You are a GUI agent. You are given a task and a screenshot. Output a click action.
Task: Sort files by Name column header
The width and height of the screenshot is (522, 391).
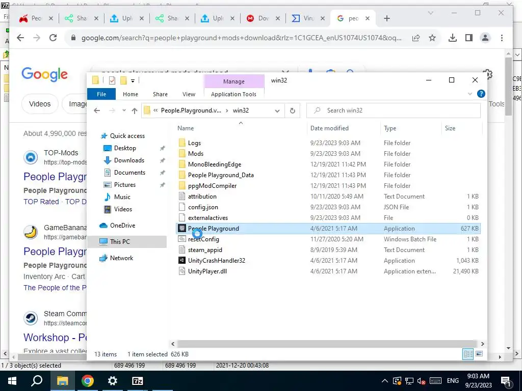tap(186, 128)
